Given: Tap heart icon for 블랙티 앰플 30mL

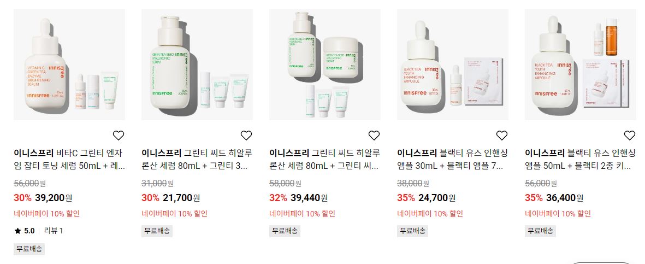Looking at the screenshot, I should [x=502, y=135].
